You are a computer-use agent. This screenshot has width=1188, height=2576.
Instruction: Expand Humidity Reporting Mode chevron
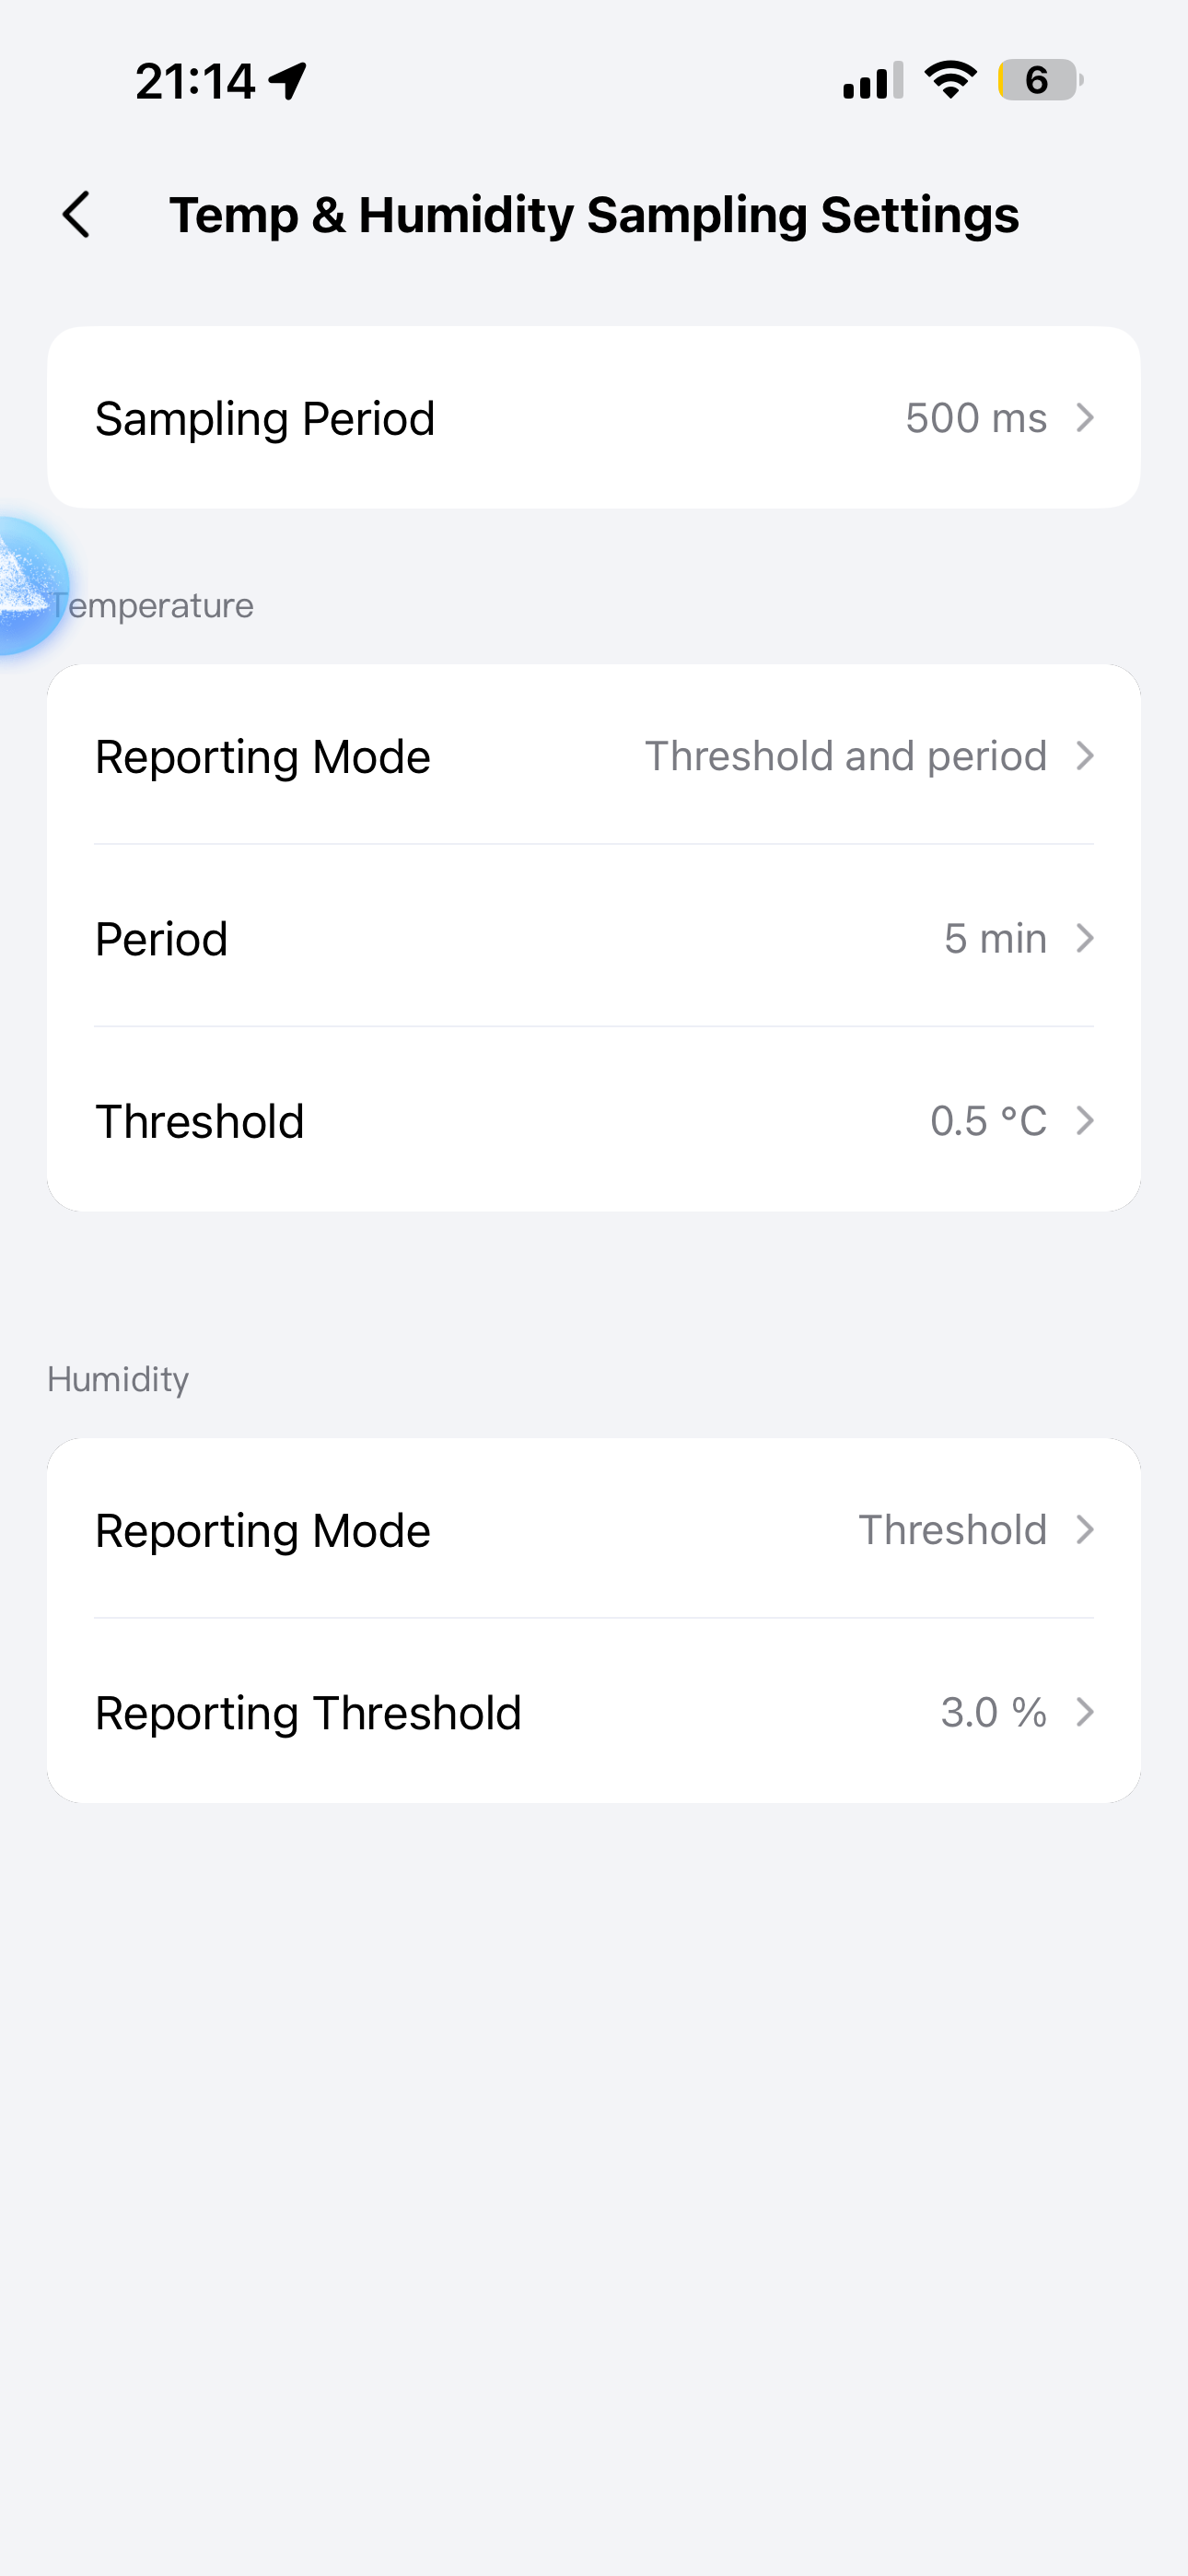(x=1085, y=1530)
